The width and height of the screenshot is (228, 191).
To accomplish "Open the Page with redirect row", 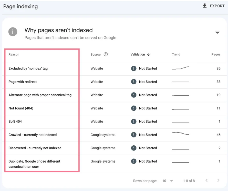I will click(x=115, y=82).
